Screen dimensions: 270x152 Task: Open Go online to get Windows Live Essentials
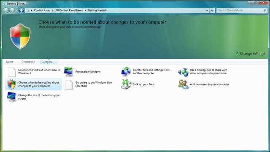tap(94, 84)
